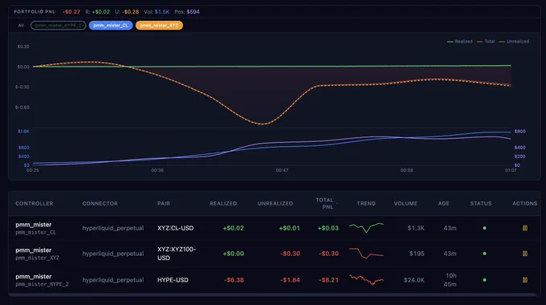Sort by the Controller column header

tap(34, 203)
